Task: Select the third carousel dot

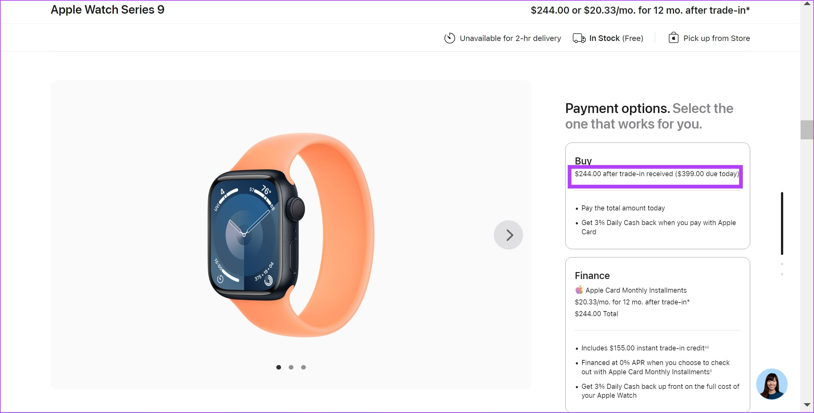Action: tap(303, 367)
